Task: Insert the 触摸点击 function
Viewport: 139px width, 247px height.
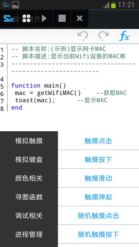Action: (98, 141)
